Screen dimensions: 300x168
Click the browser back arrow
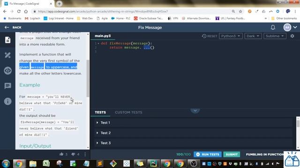[x=5, y=11]
